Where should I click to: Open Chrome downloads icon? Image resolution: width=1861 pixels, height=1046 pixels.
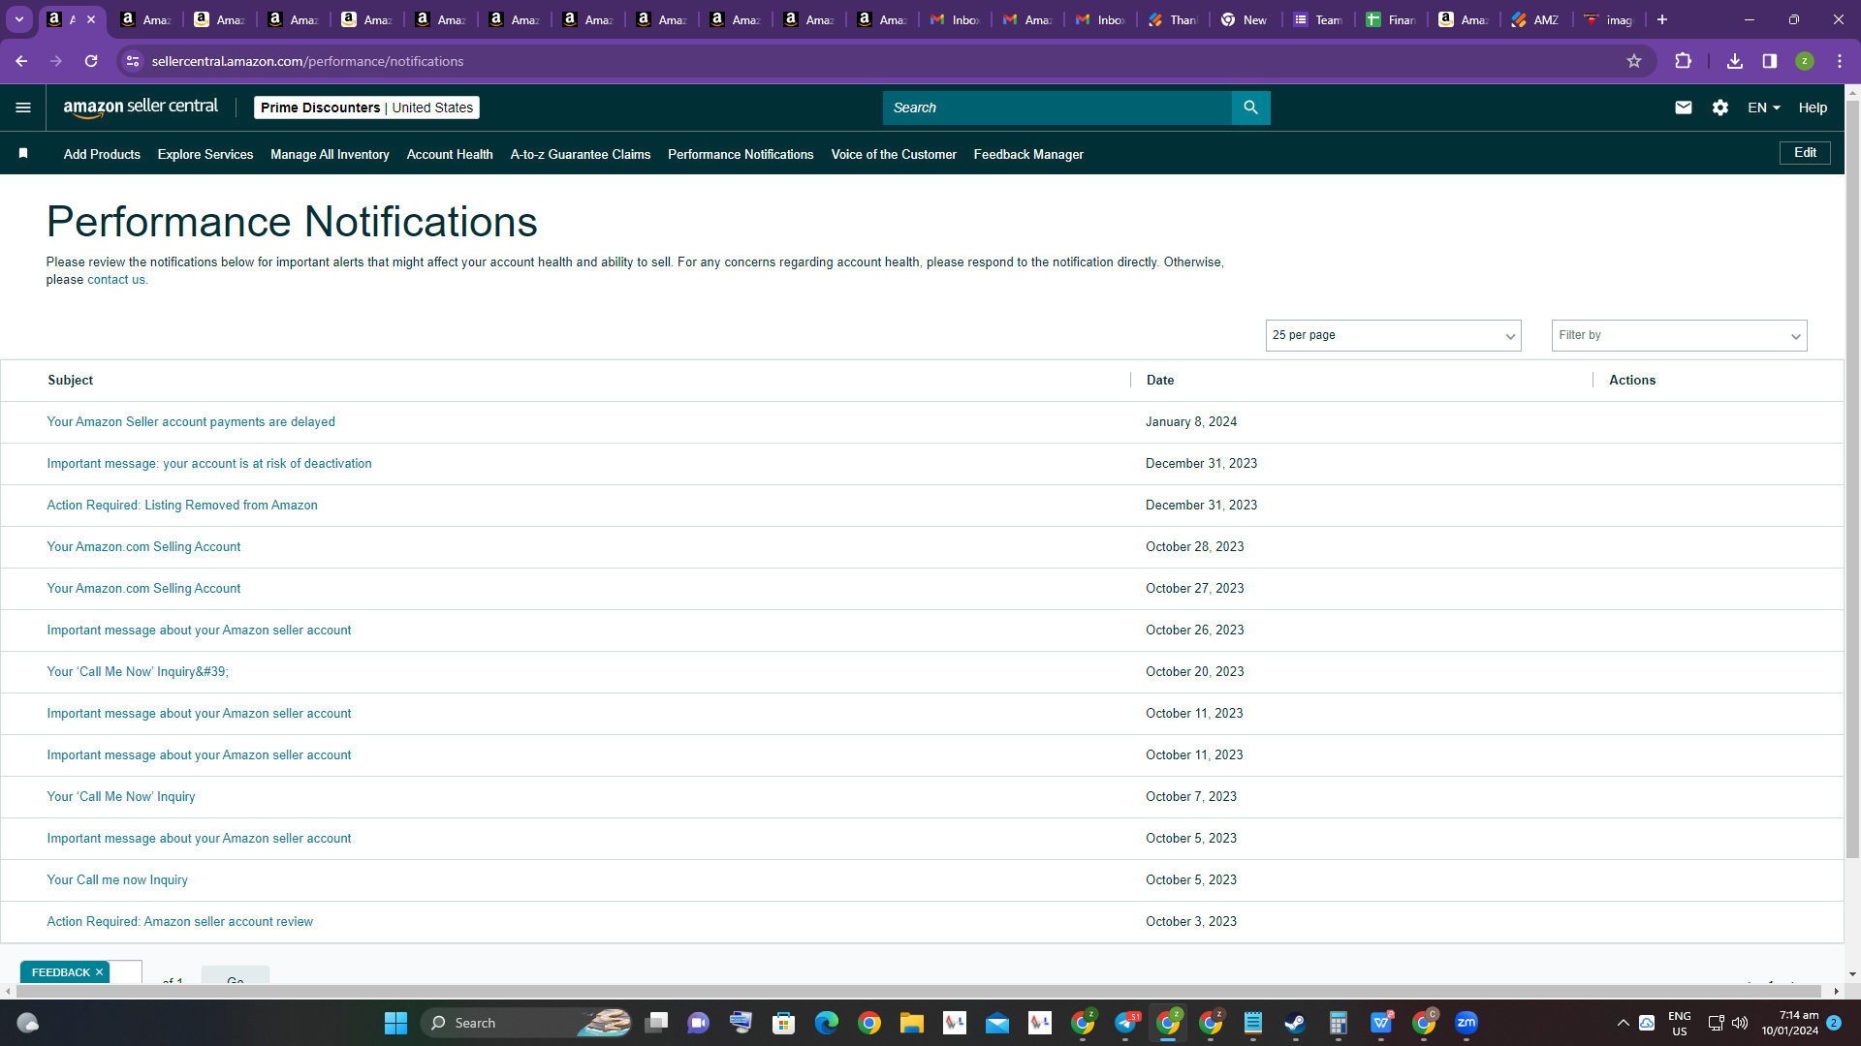[x=1735, y=61]
